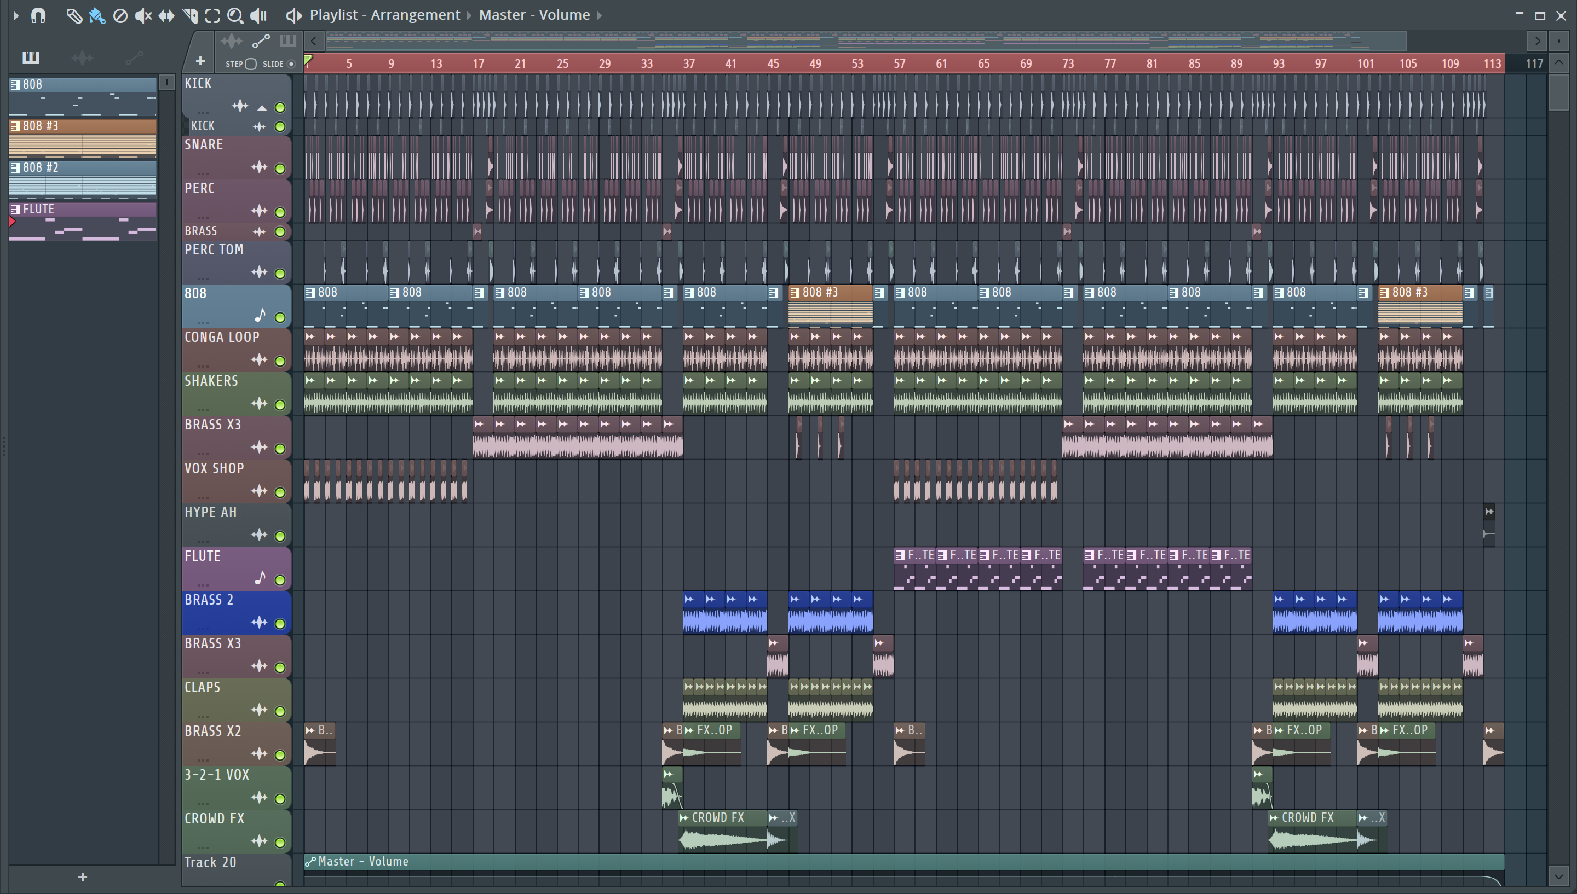Screen dimensions: 1577x894
Task: Mute the SHAKERS track
Action: 280,405
